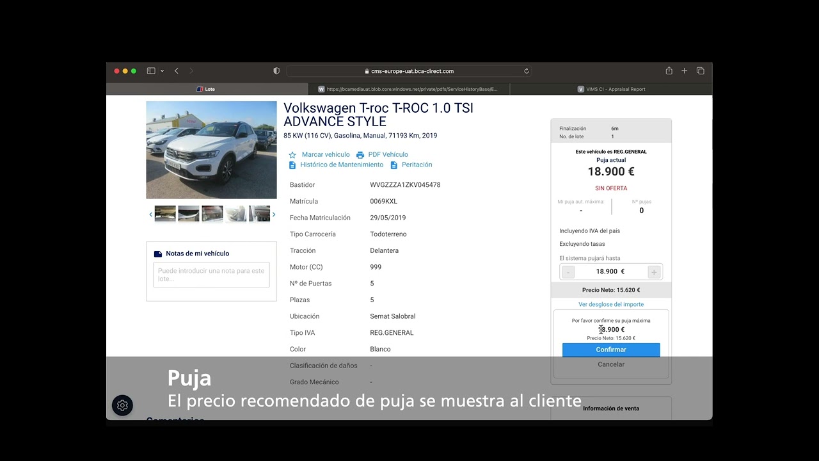Click Histórico de Mantenimiento document icon
Image resolution: width=819 pixels, height=461 pixels.
point(292,165)
